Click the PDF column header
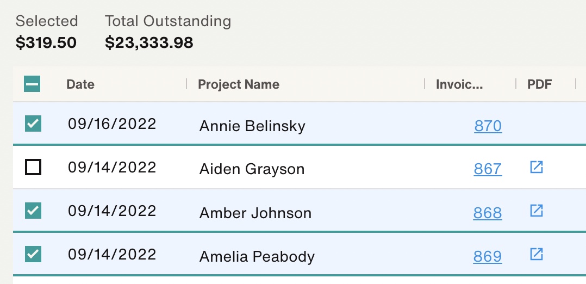The image size is (586, 284). pos(539,84)
